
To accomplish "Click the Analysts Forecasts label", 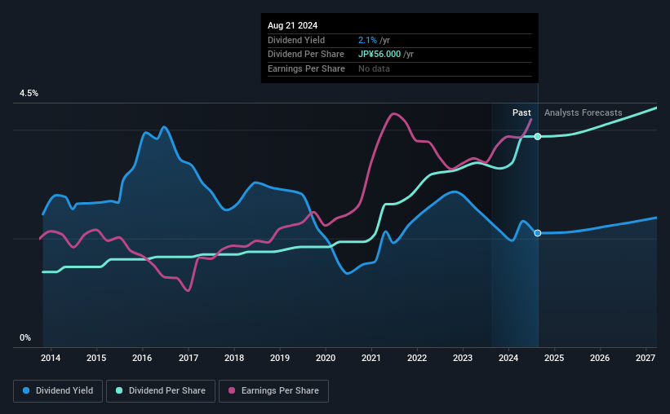I will (x=583, y=112).
